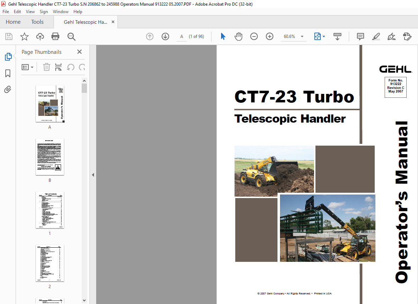Open the Sign document tool
The width and height of the screenshot is (418, 304).
(392, 36)
